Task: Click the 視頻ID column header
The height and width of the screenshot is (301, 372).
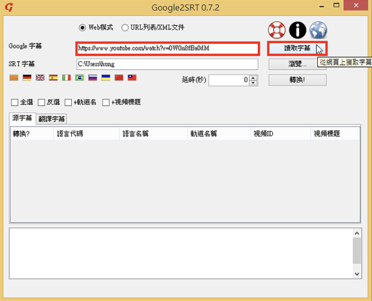Action: [281, 134]
